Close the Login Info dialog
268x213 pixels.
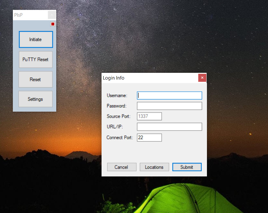202,78
